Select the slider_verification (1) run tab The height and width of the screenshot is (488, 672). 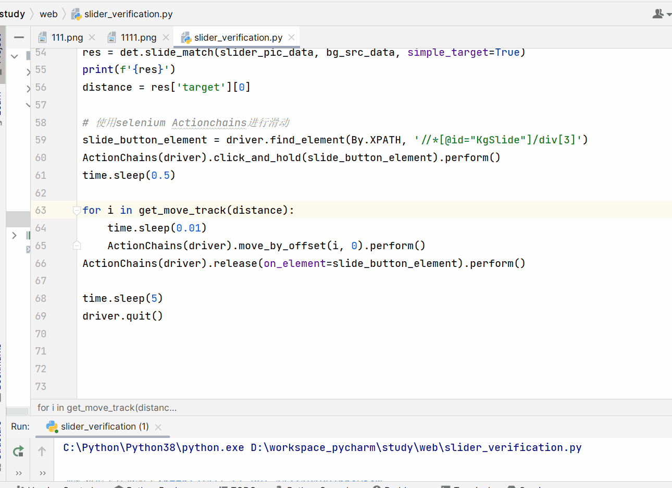[x=105, y=426]
